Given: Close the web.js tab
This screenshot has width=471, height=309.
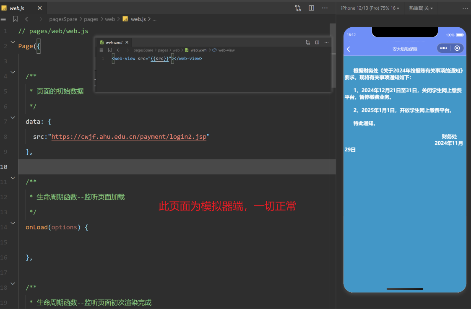Looking at the screenshot, I should (x=40, y=8).
